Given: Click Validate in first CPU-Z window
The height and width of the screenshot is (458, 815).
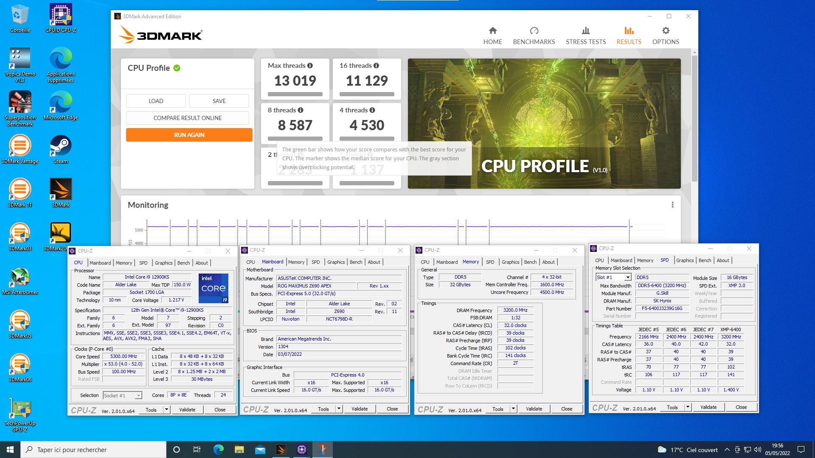Looking at the screenshot, I should (187, 410).
